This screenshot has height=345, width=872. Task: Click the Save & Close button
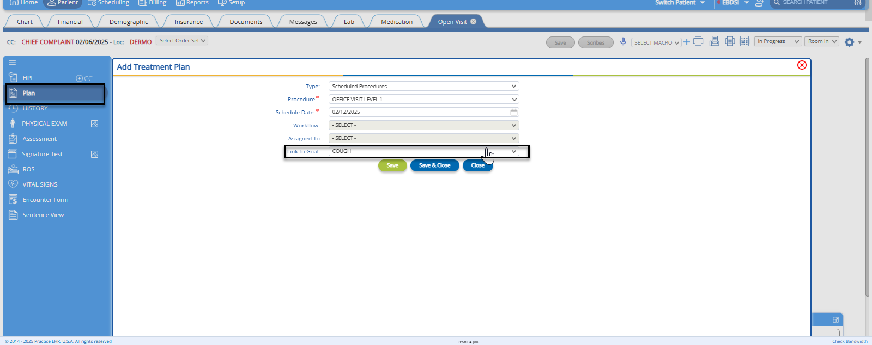click(434, 165)
